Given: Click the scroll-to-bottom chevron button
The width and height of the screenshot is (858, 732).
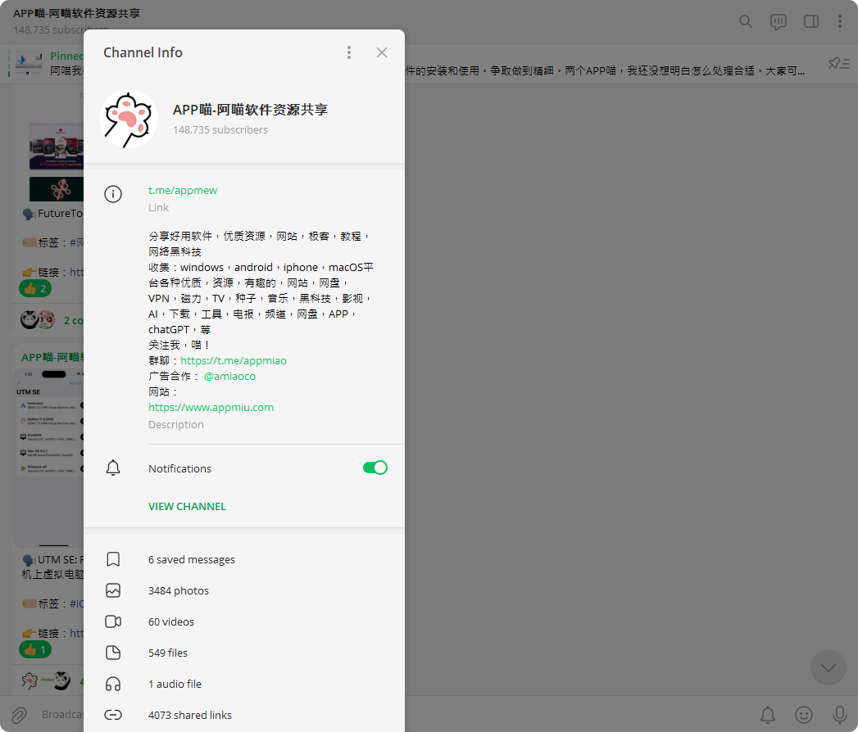Looking at the screenshot, I should [828, 667].
